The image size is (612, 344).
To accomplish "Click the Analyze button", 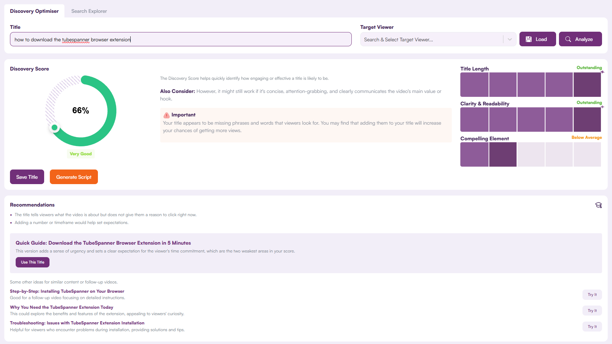I will coord(580,39).
